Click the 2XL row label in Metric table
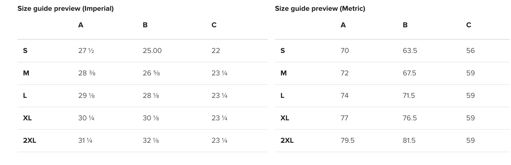Image resolution: width=511 pixels, height=165 pixels. [x=287, y=141]
